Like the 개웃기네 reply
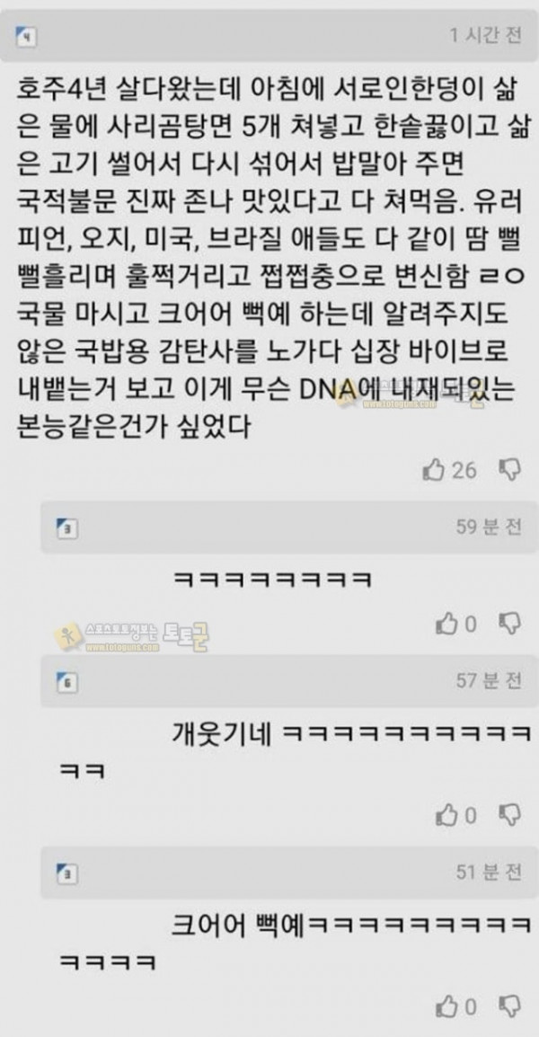Image resolution: width=539 pixels, height=1037 pixels. [446, 815]
